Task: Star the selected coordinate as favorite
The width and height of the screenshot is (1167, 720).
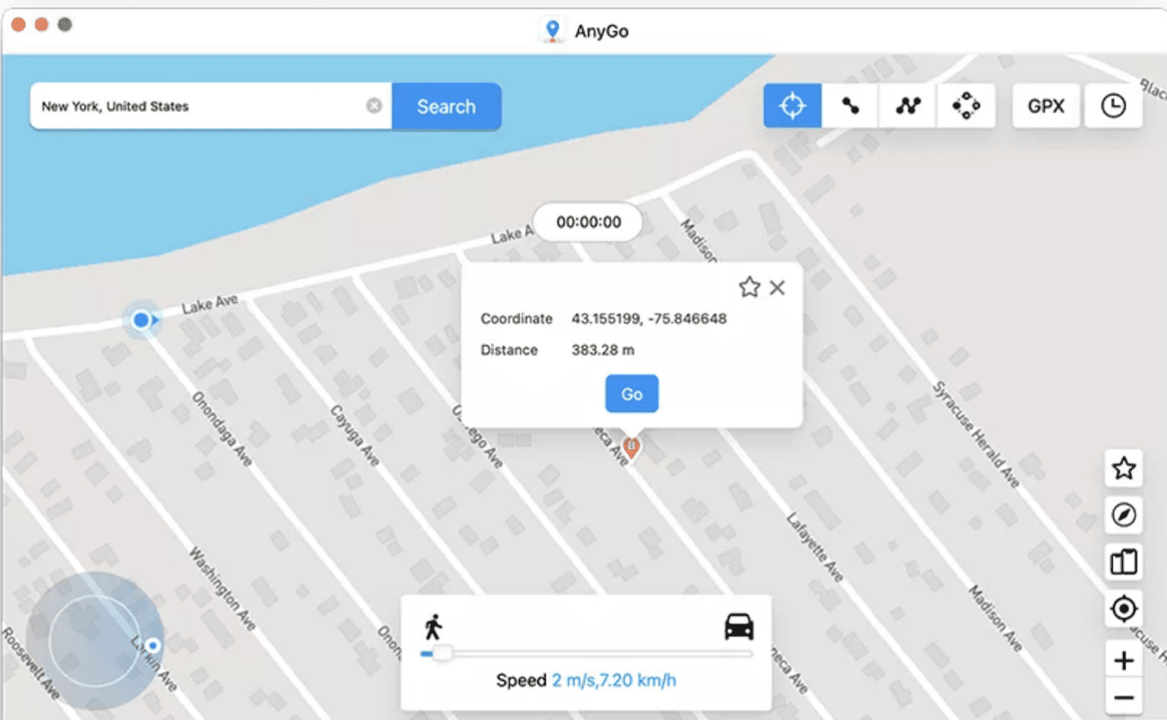Action: click(x=748, y=287)
